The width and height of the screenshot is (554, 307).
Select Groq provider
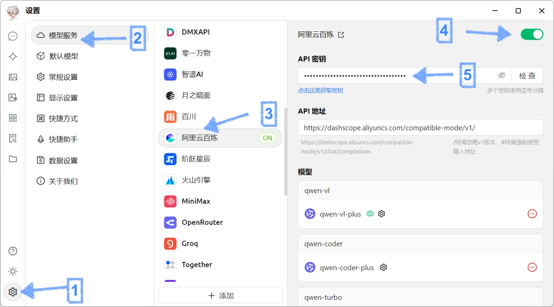220,243
